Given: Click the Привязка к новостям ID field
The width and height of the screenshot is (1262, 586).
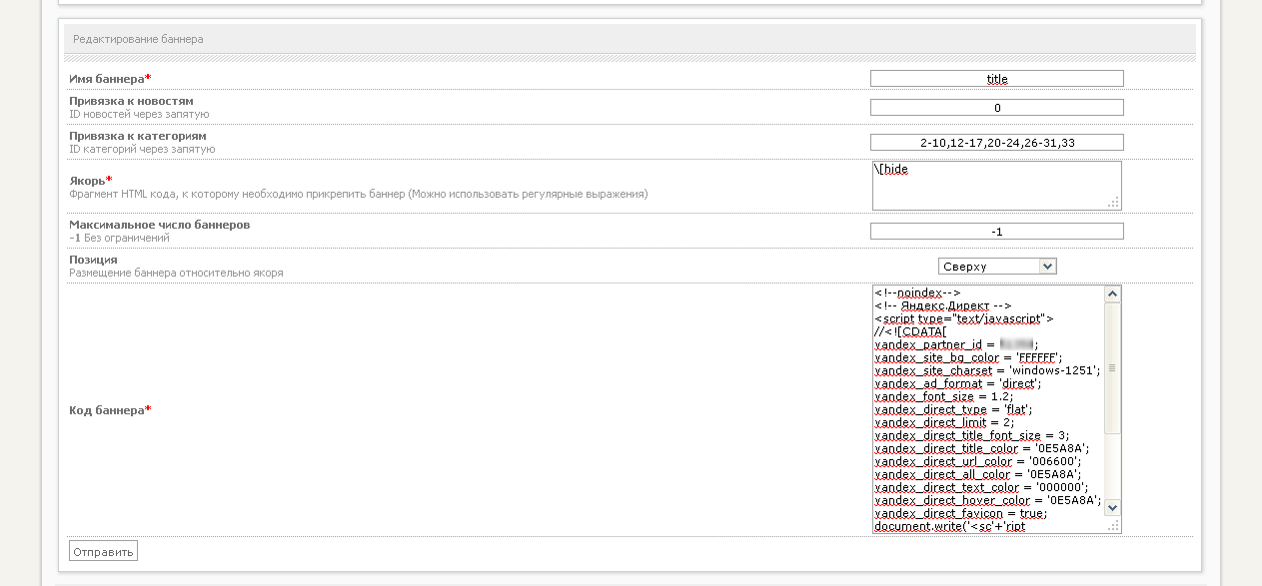Looking at the screenshot, I should tap(996, 108).
